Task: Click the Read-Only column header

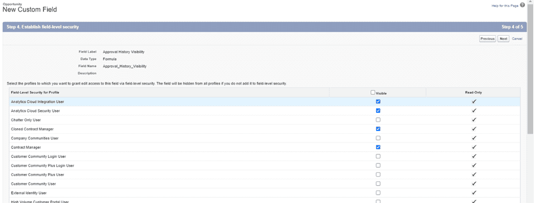Action: coord(474,92)
